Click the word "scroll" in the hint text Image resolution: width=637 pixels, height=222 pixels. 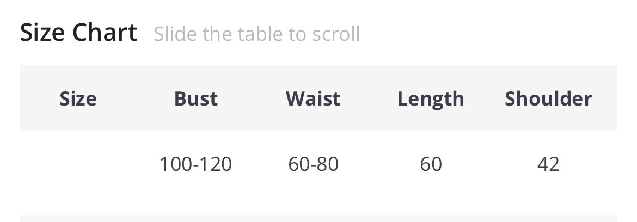[336, 34]
